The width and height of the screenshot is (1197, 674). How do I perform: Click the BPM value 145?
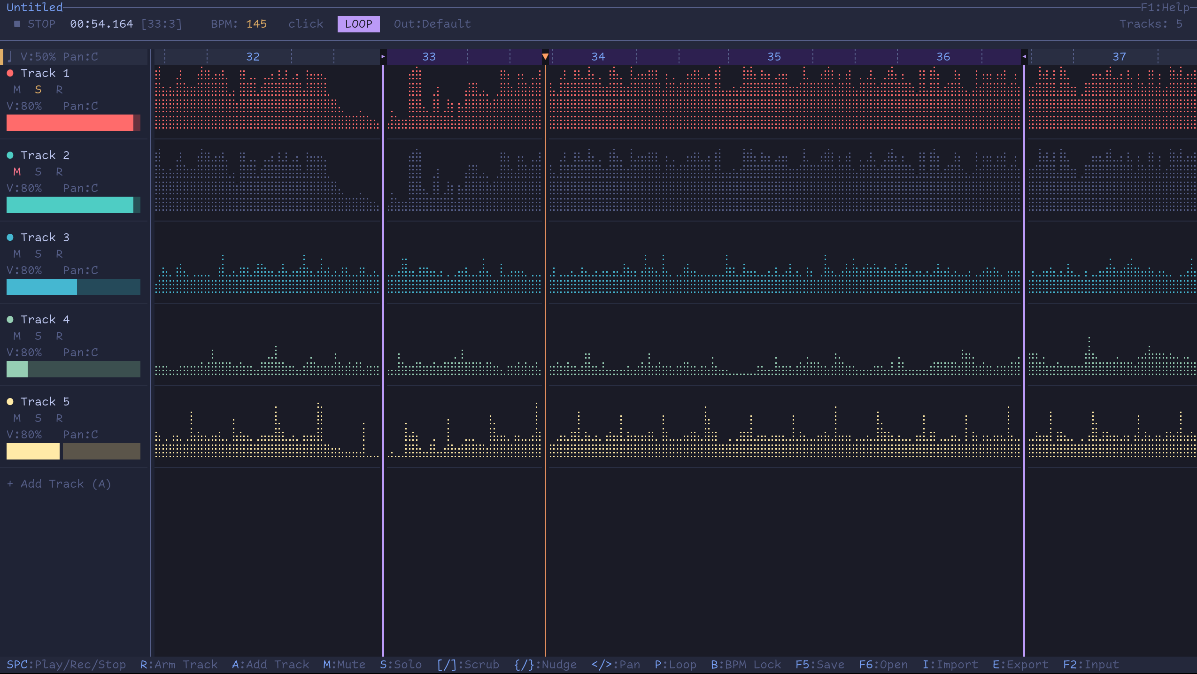[x=256, y=24]
